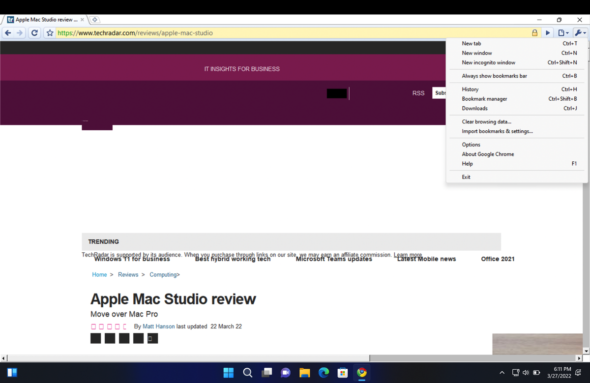Viewport: 590px width, 383px height.
Task: Click the horizontal scrollbar left arrow
Action: tap(3, 358)
